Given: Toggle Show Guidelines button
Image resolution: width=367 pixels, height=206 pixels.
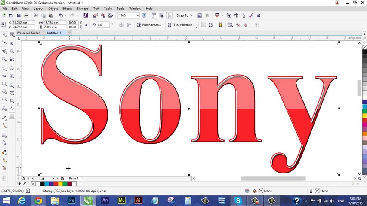Looking at the screenshot, I should (x=169, y=15).
